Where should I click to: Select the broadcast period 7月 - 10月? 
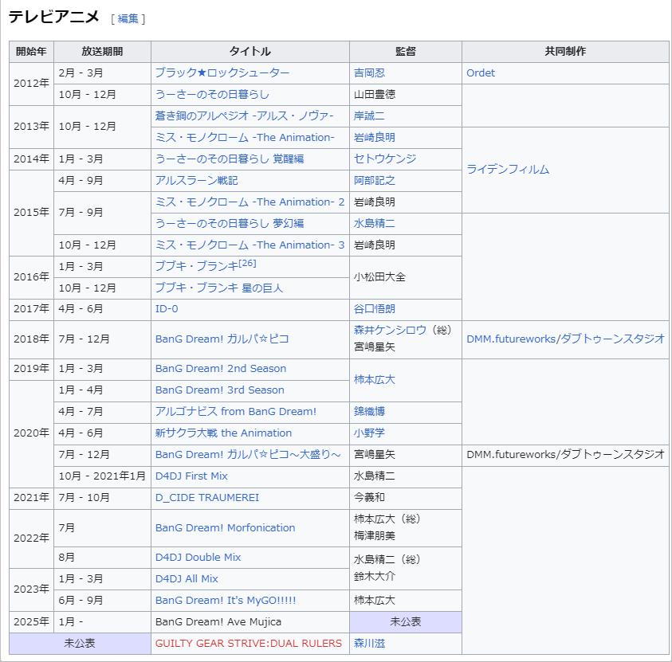pyautogui.click(x=84, y=498)
